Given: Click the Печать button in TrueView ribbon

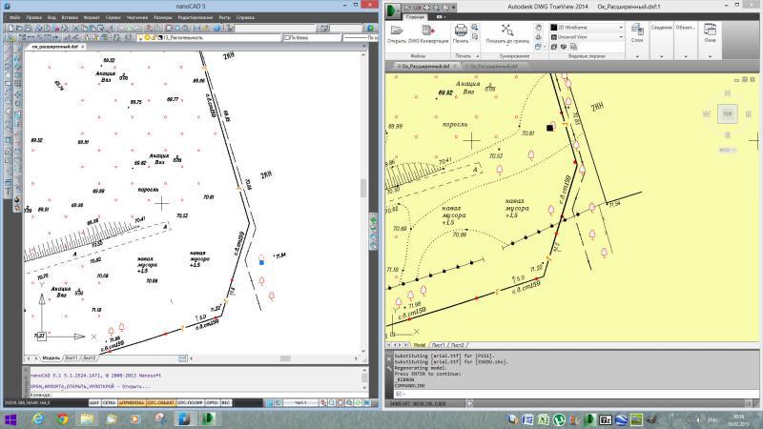Looking at the screenshot, I should click(461, 34).
